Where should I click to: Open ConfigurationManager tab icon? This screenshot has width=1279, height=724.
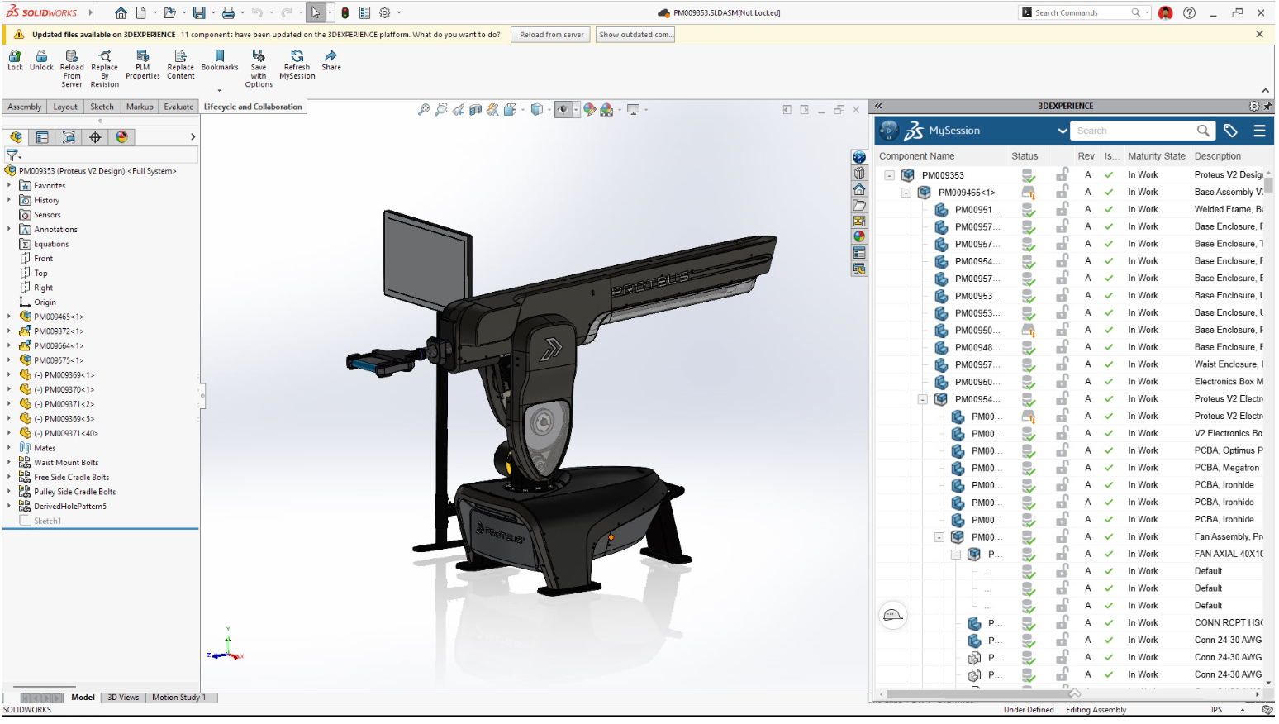[69, 137]
